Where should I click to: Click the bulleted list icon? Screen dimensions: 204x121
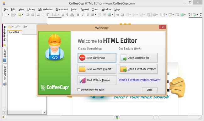100,15
